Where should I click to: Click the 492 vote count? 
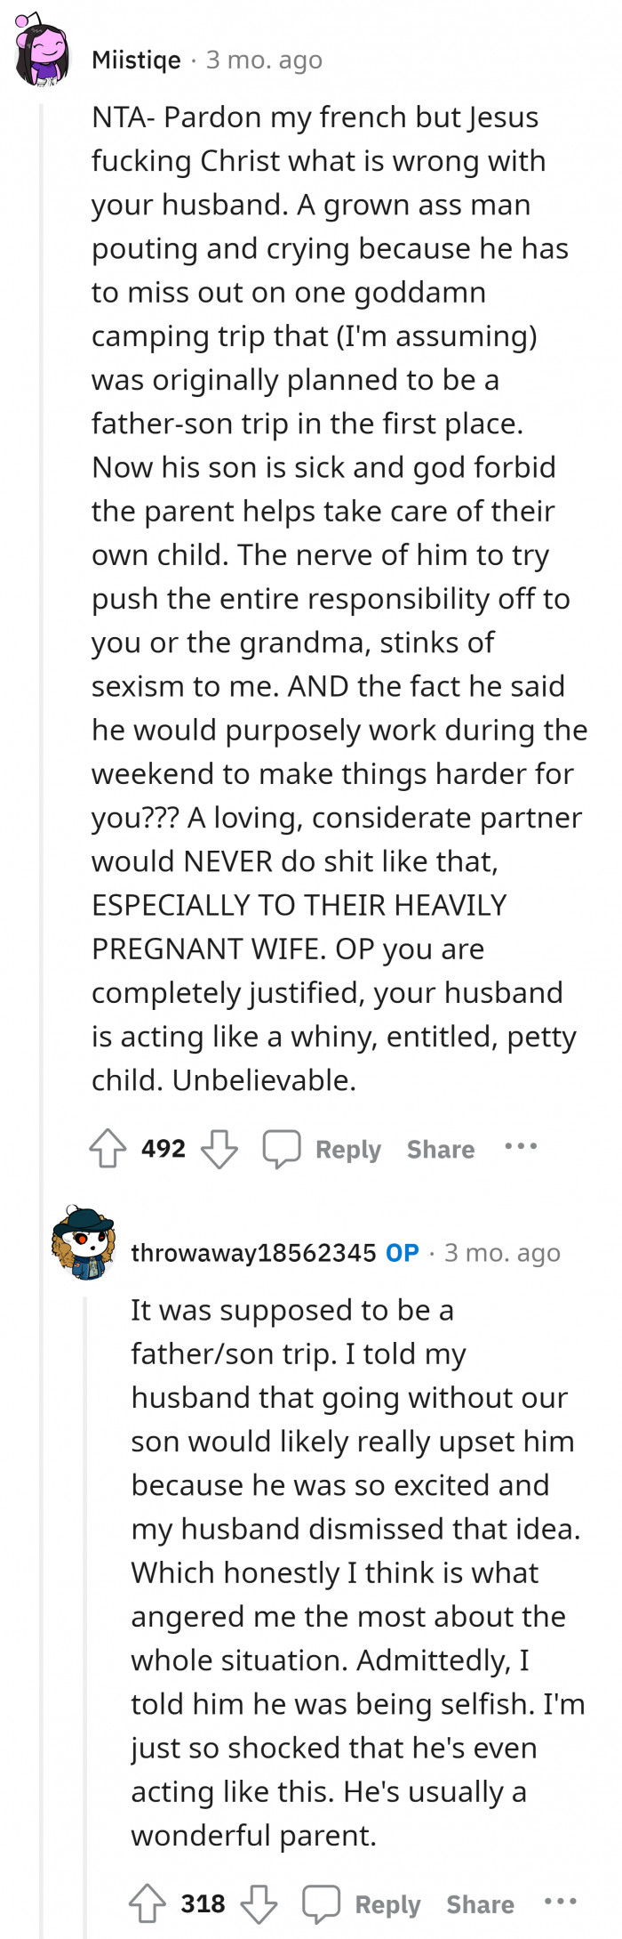pyautogui.click(x=163, y=1149)
